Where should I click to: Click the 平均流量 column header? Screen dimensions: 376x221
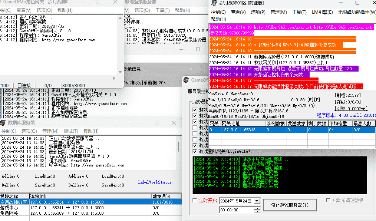pyautogui.click(x=340, y=124)
